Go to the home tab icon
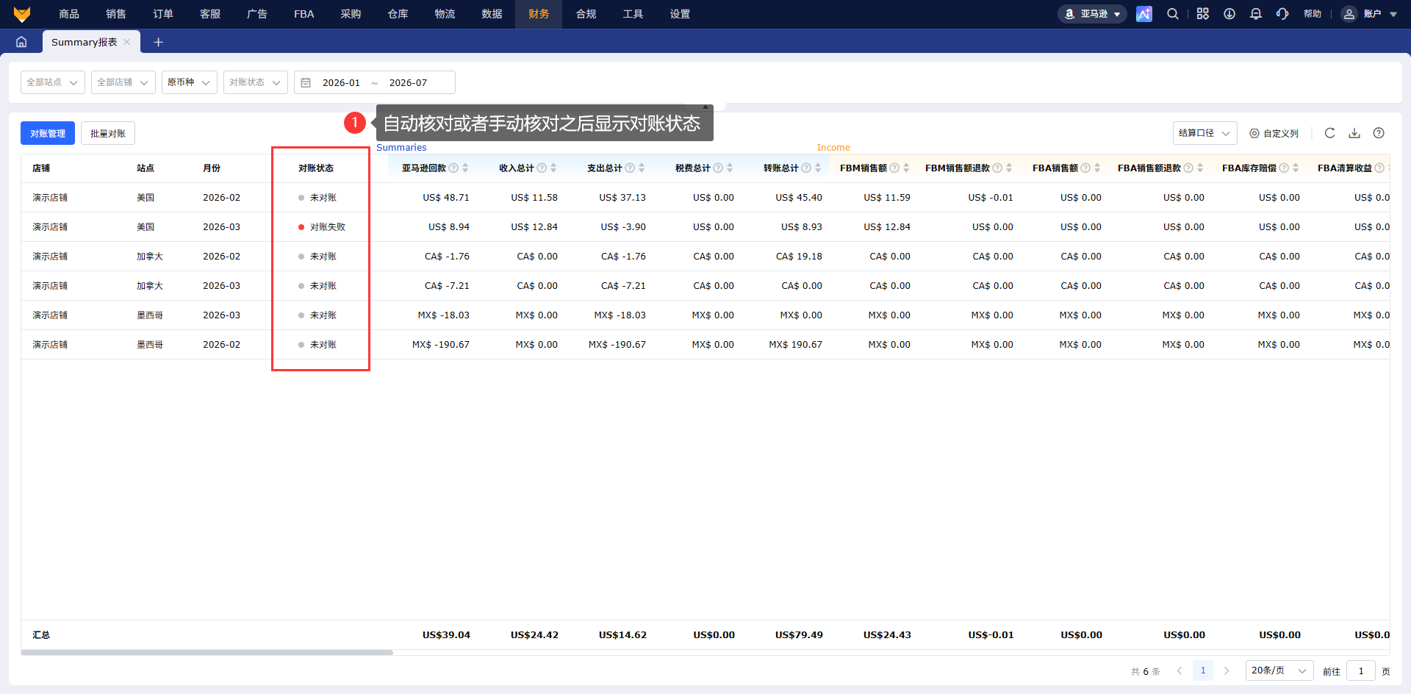Image resolution: width=1411 pixels, height=694 pixels. (x=21, y=42)
